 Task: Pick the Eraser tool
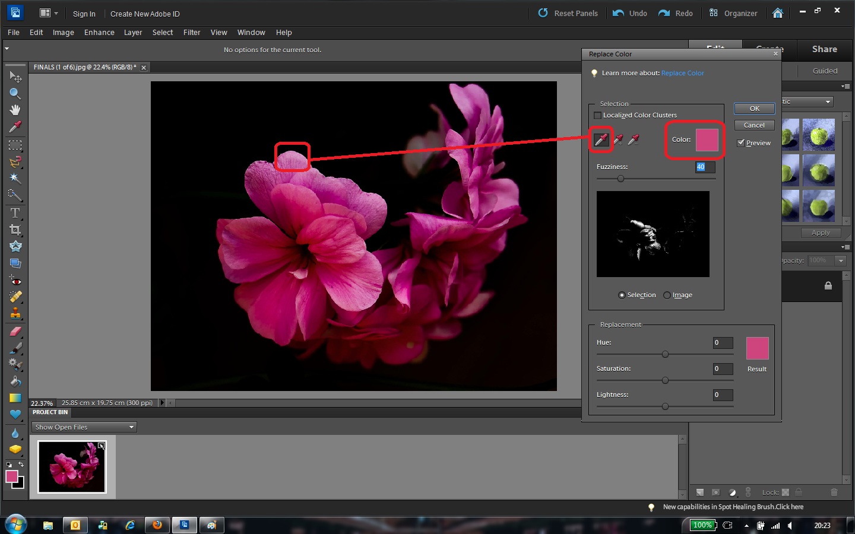pyautogui.click(x=15, y=332)
